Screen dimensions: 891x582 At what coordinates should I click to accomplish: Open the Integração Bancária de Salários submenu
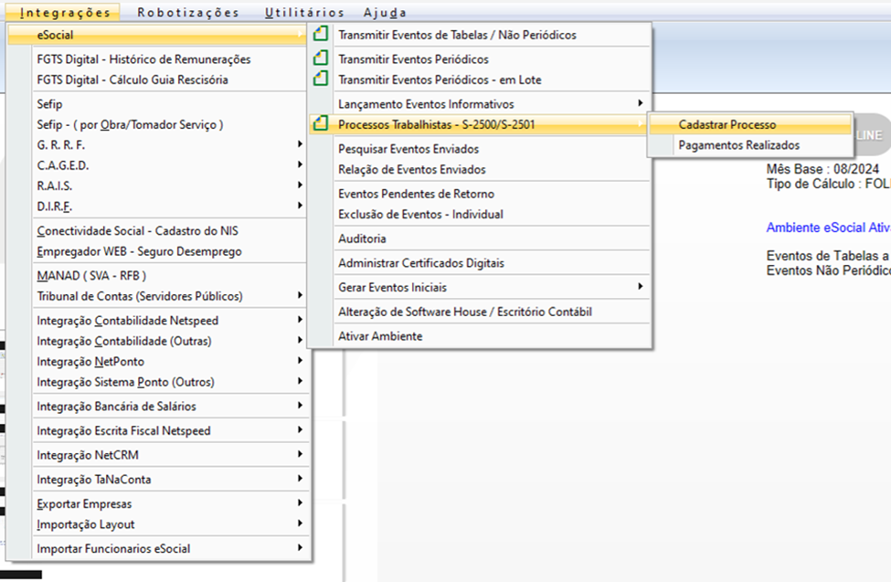[x=116, y=407]
